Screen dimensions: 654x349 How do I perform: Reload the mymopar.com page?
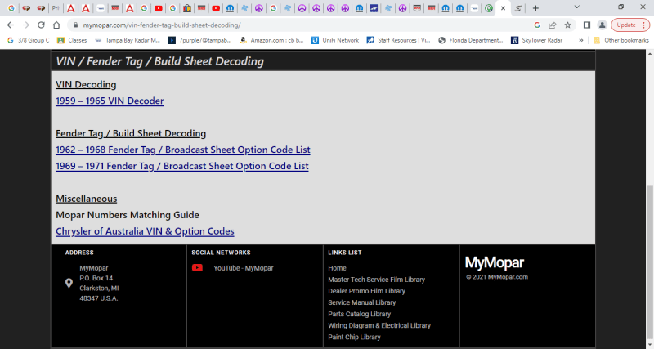41,25
